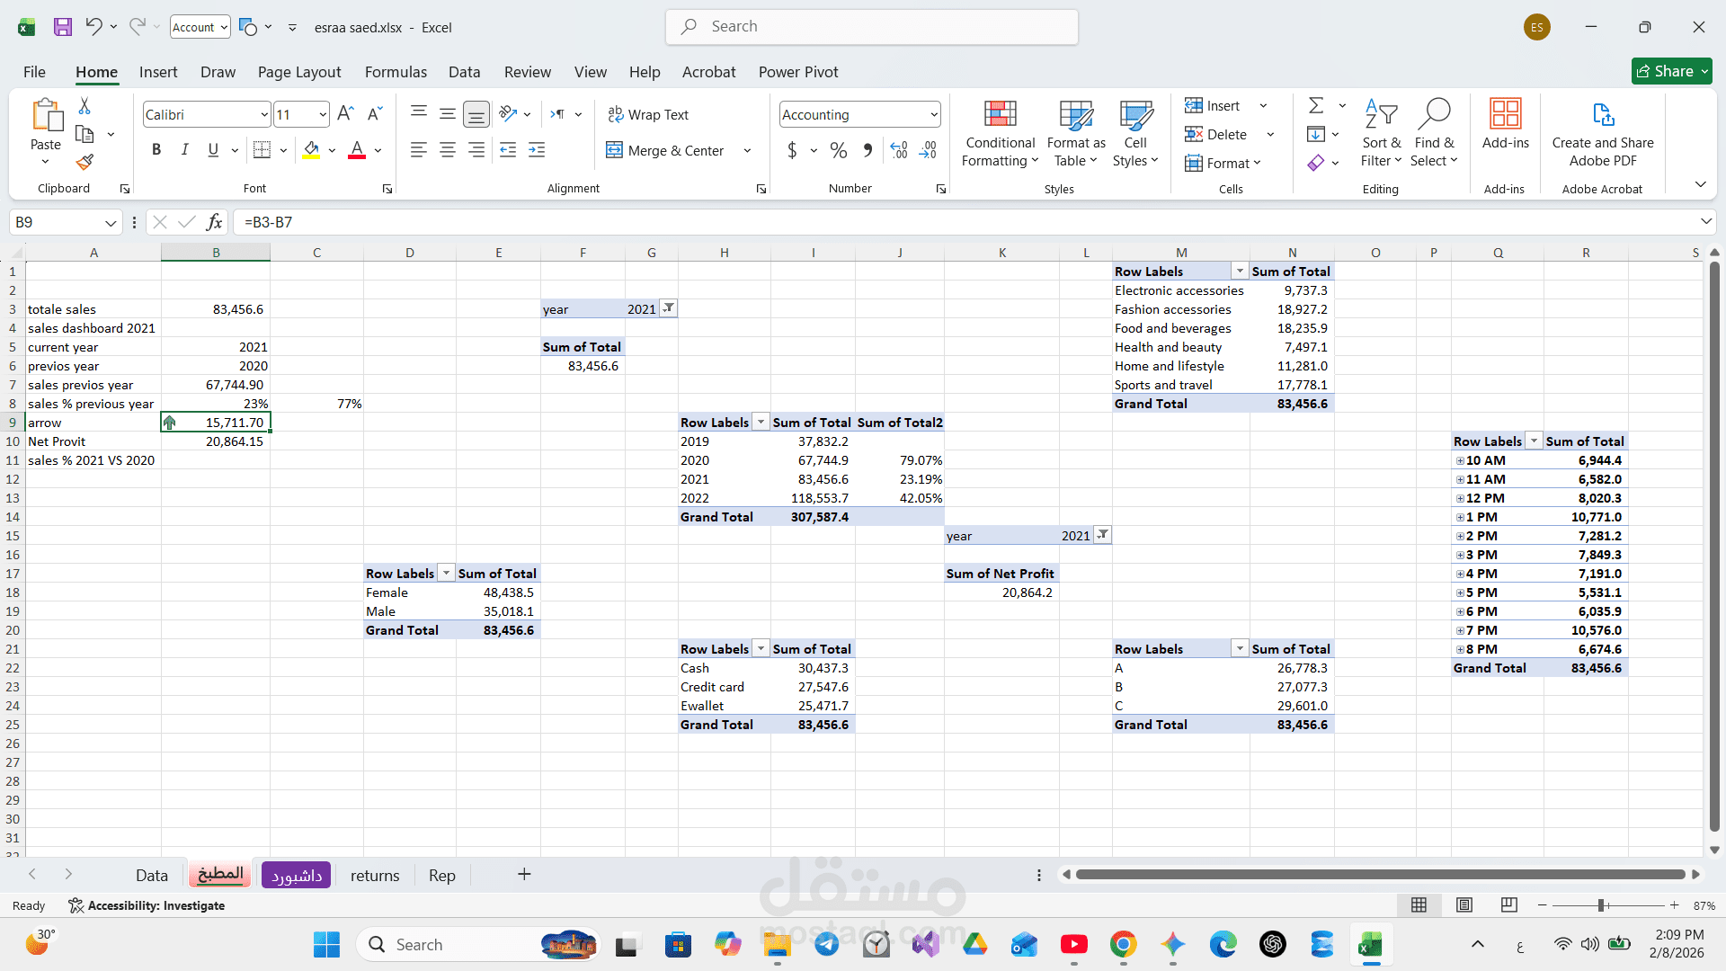Open the Accounting number format dropdown

pos(934,114)
